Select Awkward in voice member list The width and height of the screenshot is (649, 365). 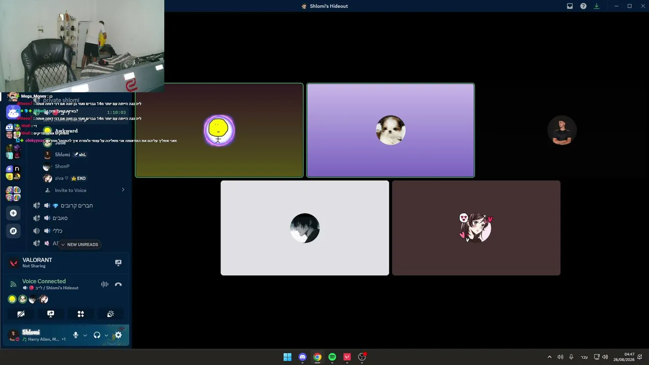click(x=66, y=131)
